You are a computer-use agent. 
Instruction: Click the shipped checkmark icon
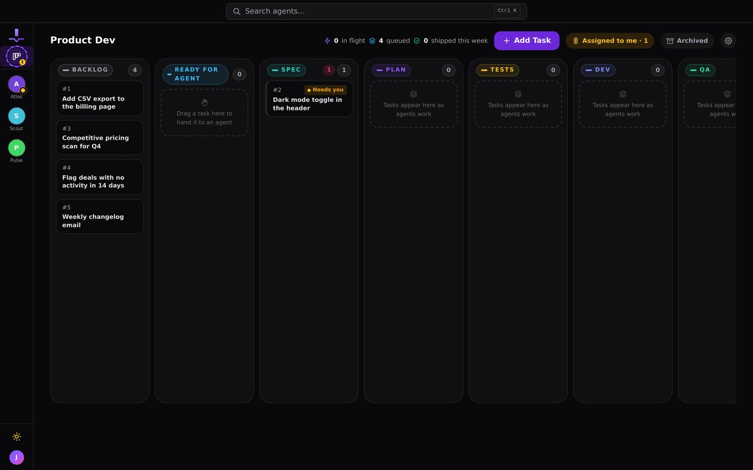(417, 41)
